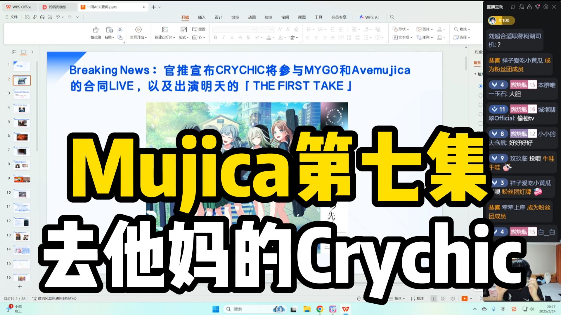Select the first fill radio button in the object pane
The image size is (561, 315).
coord(480,86)
